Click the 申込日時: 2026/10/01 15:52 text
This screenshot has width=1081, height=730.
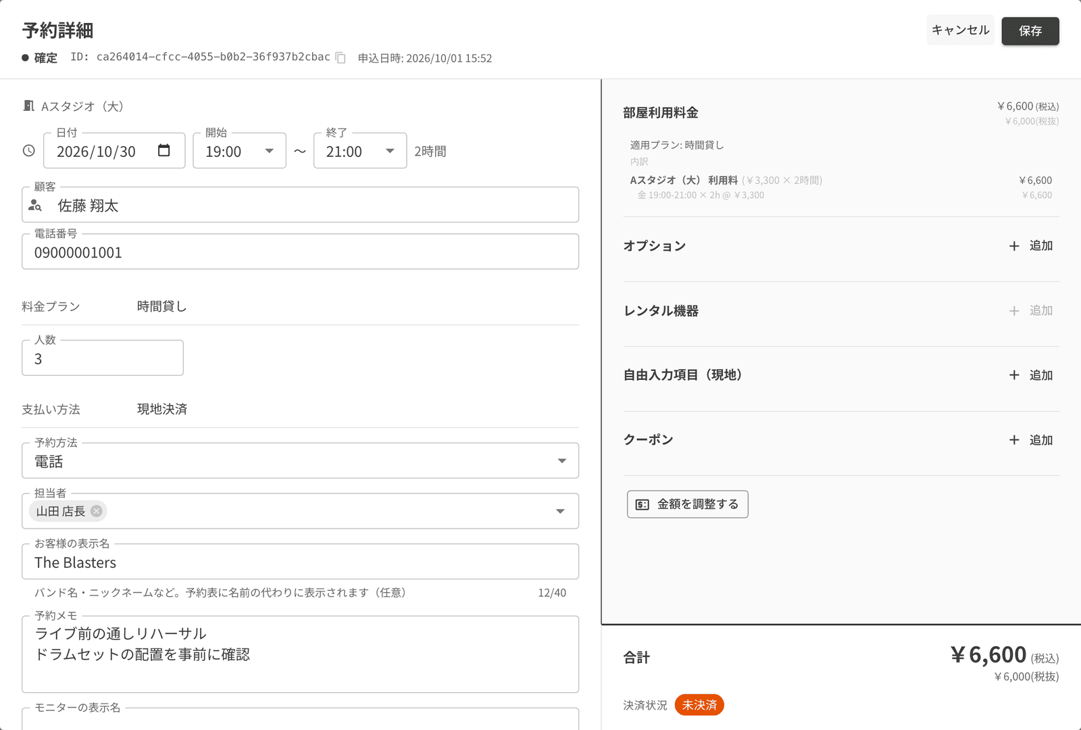425,58
